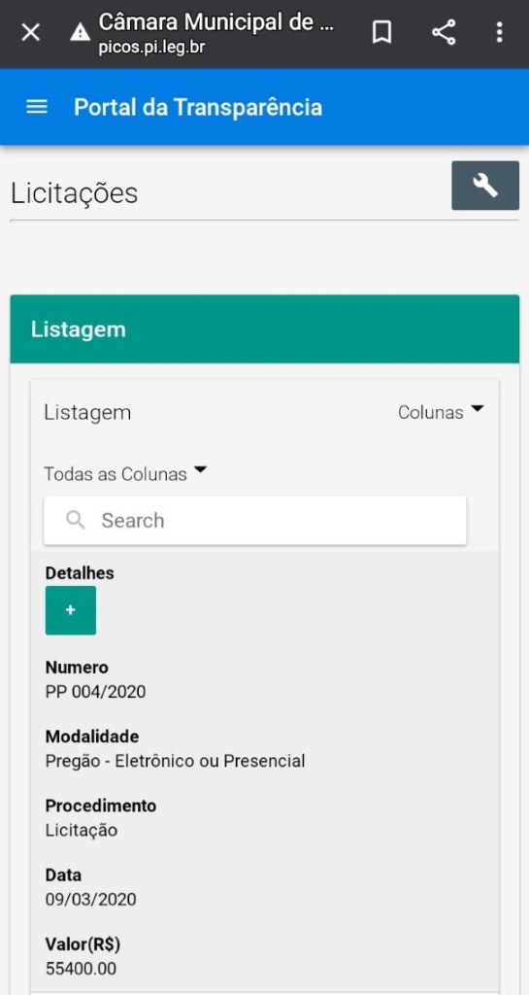
Task: Tap the Portal da Transparência title
Action: pyautogui.click(x=198, y=107)
